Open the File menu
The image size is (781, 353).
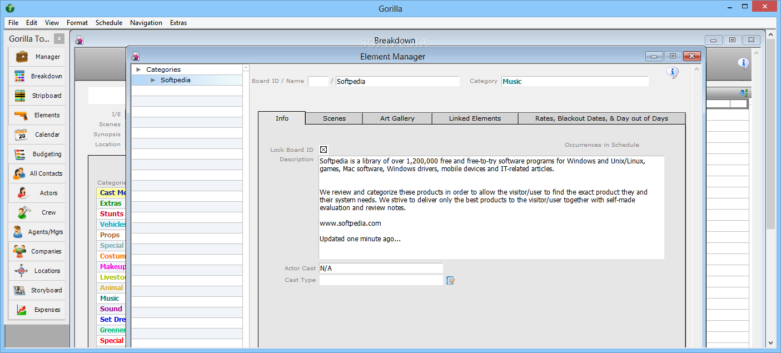pyautogui.click(x=13, y=23)
